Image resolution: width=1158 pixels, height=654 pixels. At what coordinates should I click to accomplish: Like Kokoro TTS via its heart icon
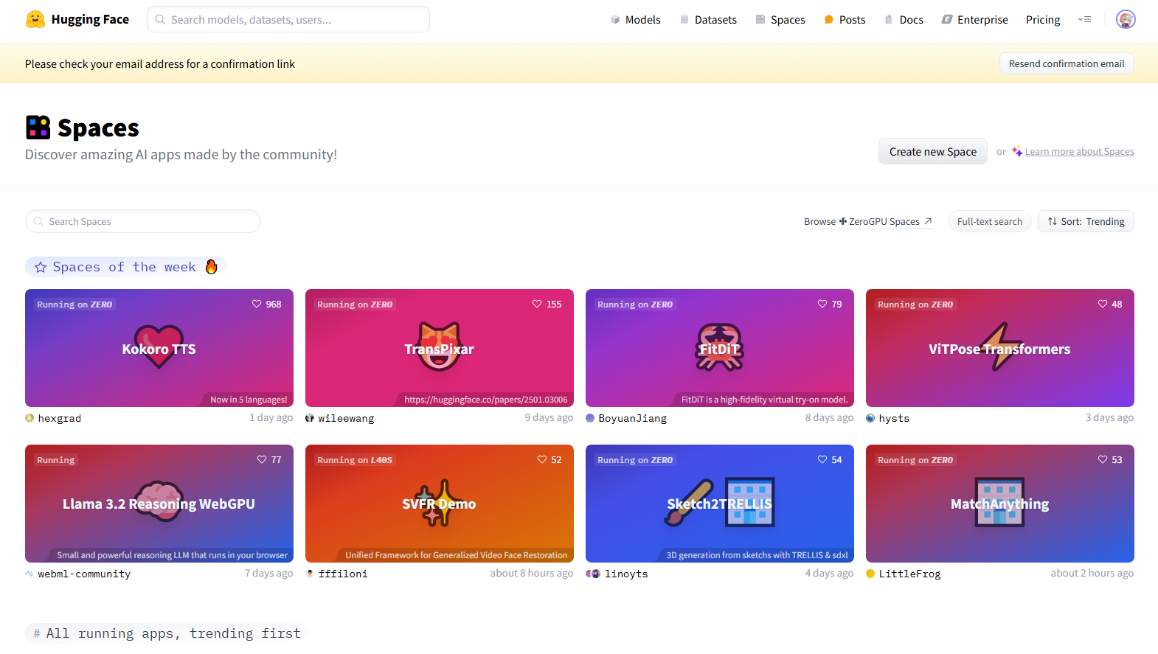[x=257, y=304]
